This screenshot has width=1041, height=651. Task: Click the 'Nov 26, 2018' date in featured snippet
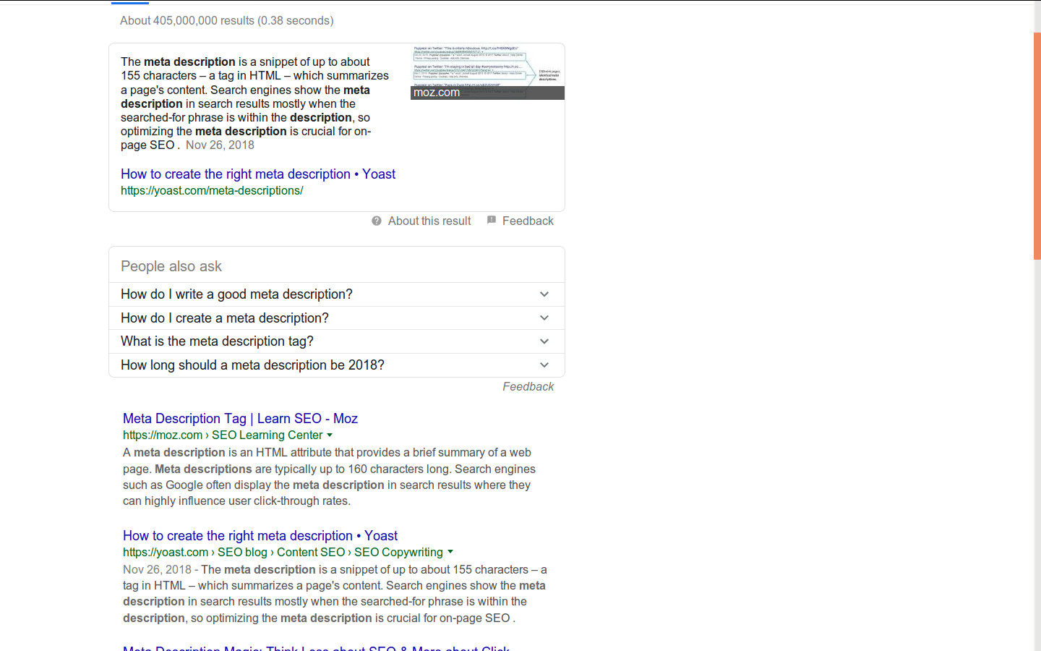pyautogui.click(x=220, y=145)
